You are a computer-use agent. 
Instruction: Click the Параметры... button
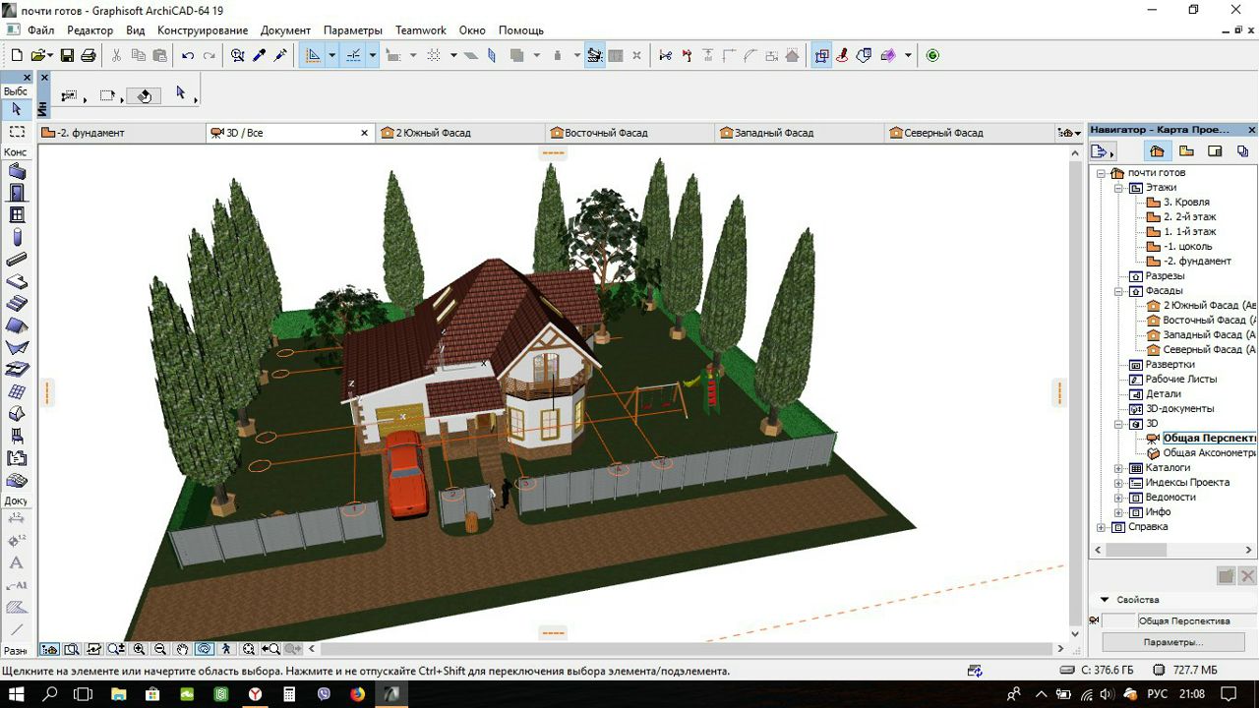point(1172,642)
